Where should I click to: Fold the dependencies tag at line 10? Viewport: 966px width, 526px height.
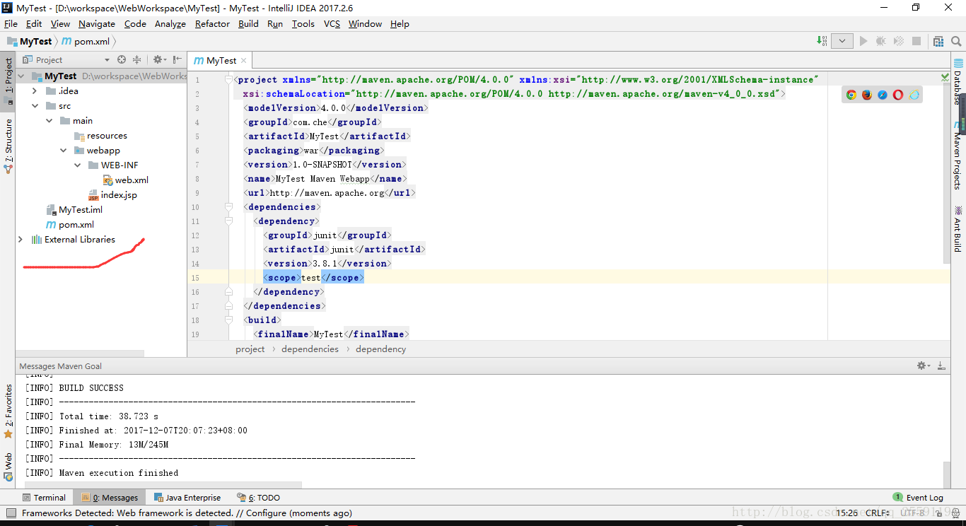coord(228,207)
